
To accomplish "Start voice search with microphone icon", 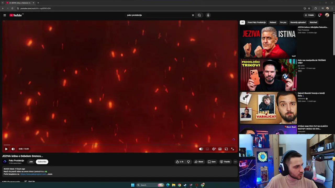I will coord(208,15).
